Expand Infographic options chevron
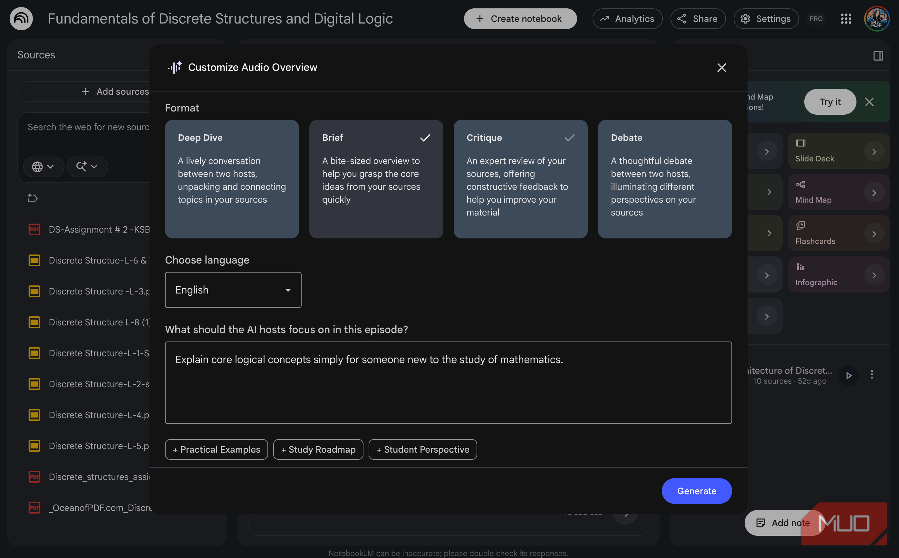The image size is (899, 558). [x=874, y=275]
